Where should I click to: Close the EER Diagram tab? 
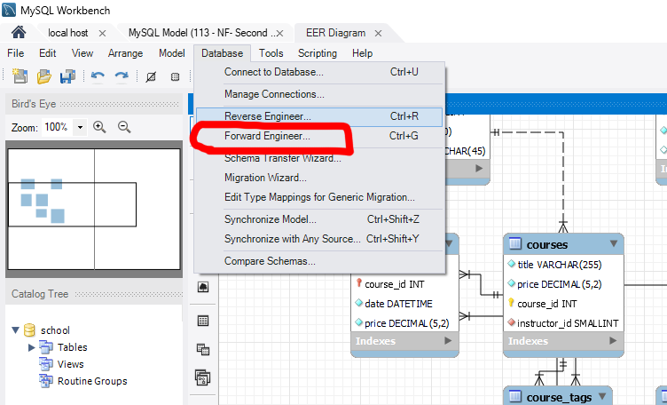click(378, 33)
